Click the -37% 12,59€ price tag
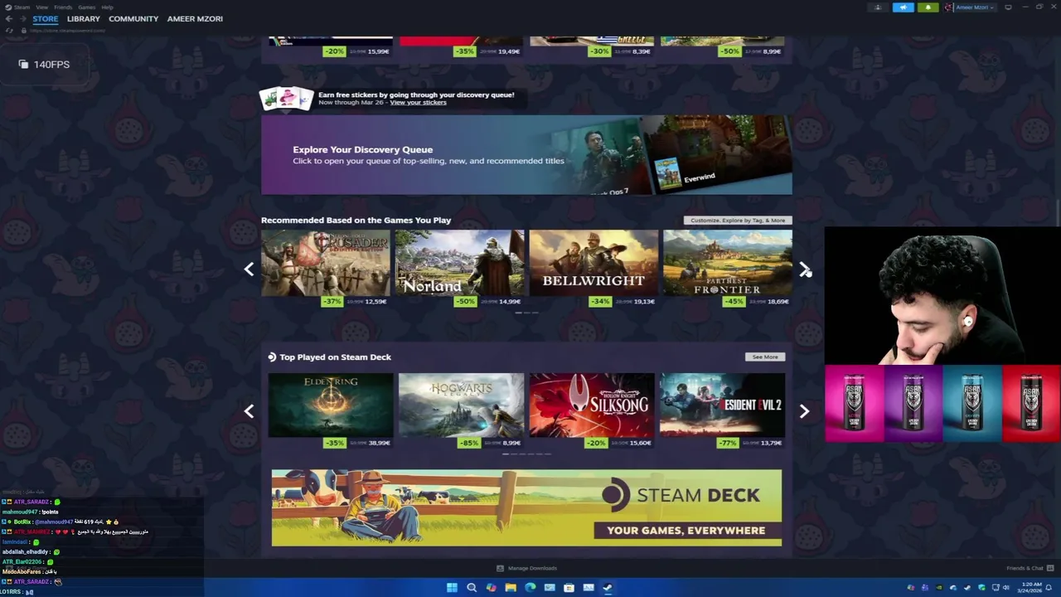 (355, 302)
